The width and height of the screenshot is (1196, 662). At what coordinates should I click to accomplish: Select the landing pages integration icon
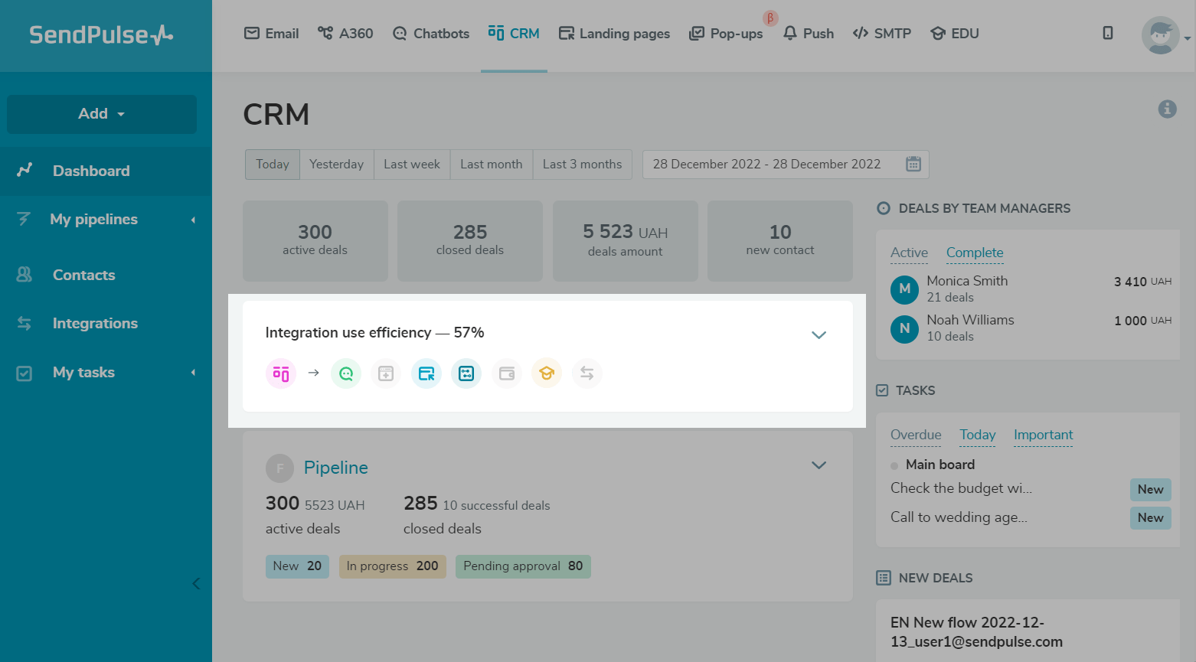coord(426,373)
